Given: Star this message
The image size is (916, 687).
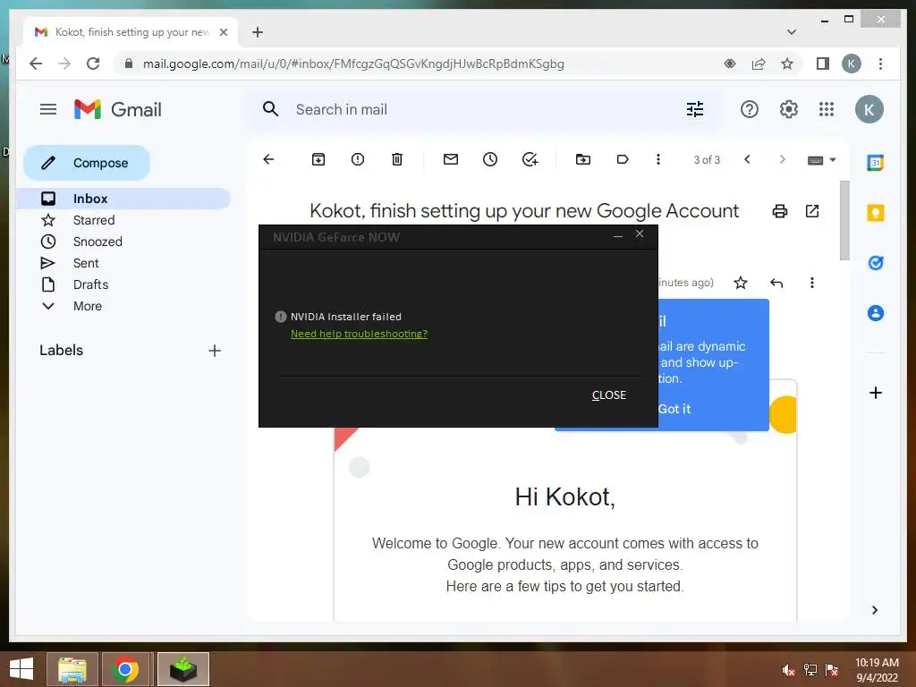Looking at the screenshot, I should (x=740, y=283).
